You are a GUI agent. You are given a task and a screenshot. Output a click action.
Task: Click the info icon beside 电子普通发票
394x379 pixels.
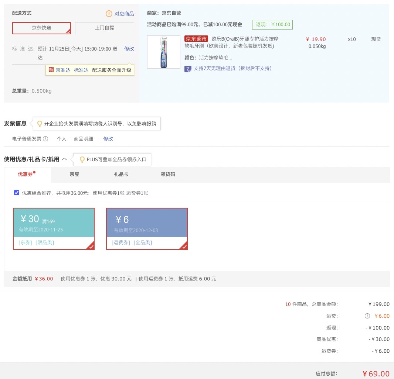pos(45,139)
